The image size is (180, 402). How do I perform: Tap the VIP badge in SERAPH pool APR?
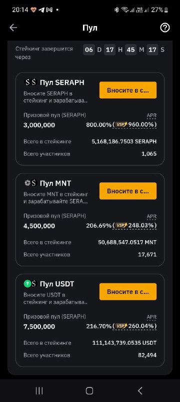121,125
